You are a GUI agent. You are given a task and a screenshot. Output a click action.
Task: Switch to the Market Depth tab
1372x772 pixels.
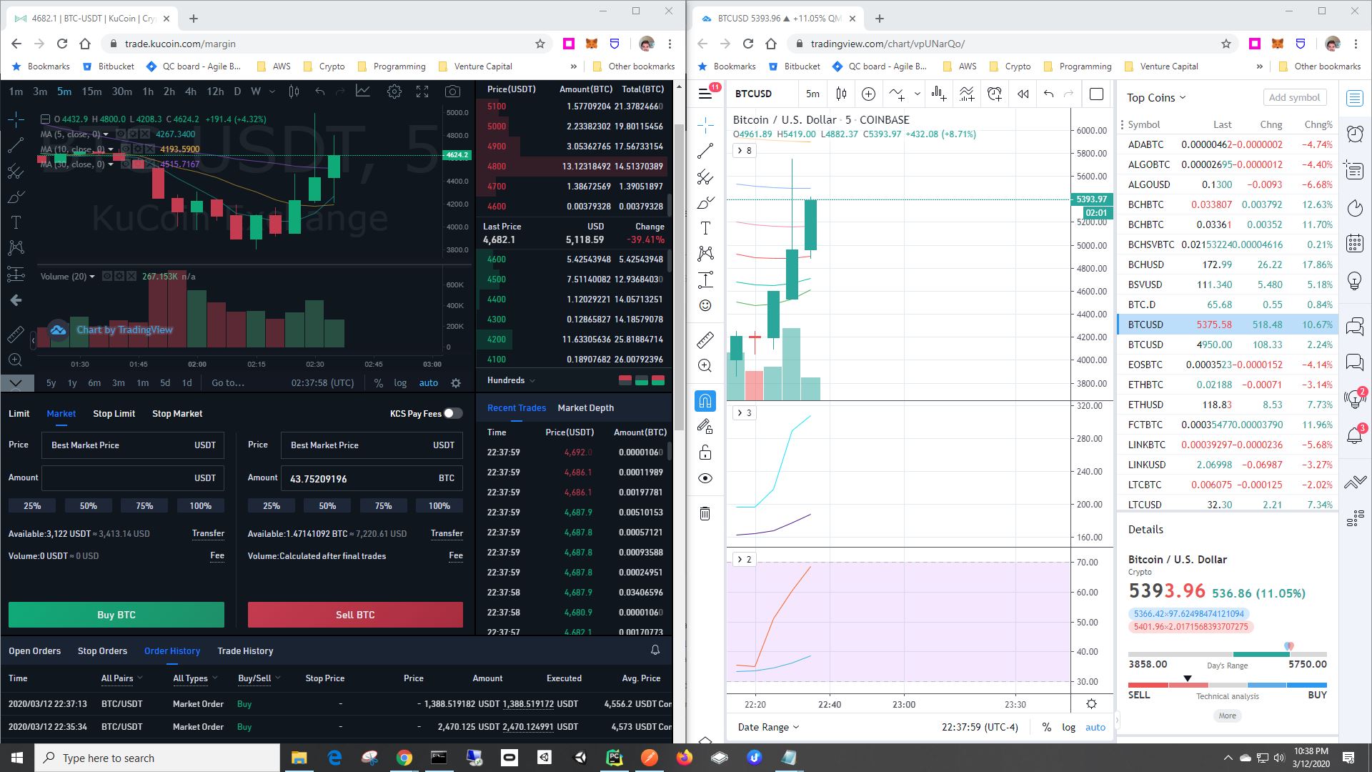[x=585, y=407]
